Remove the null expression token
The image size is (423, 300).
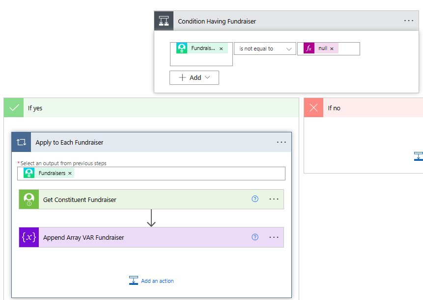332,49
